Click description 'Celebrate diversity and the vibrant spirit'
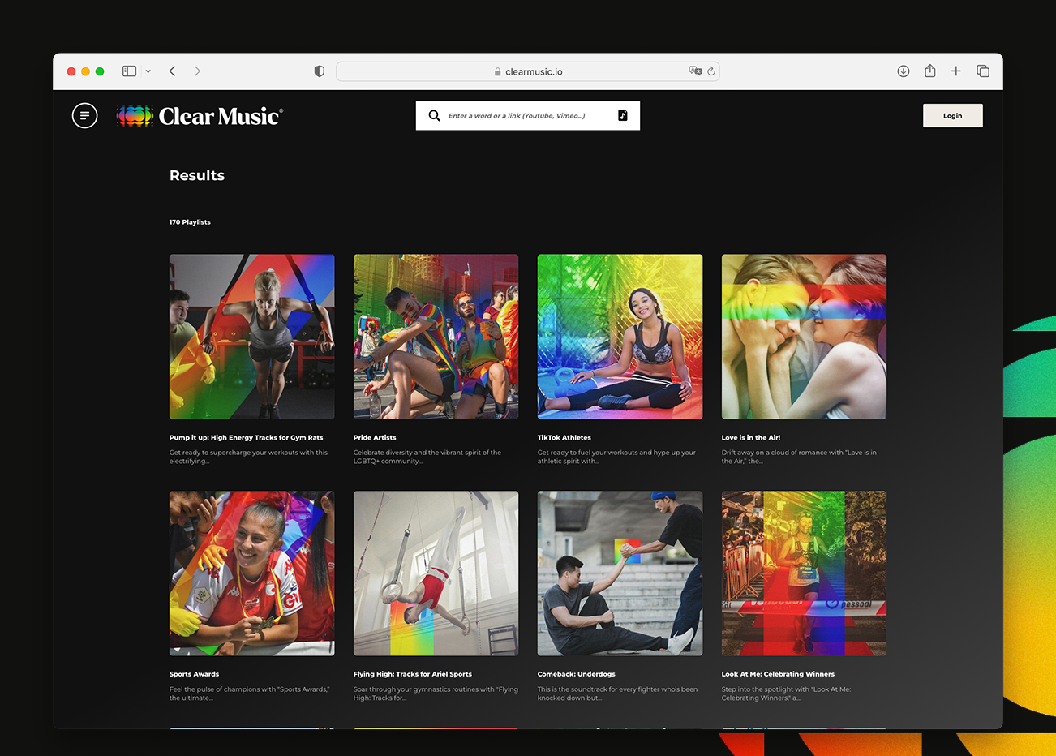 [427, 457]
